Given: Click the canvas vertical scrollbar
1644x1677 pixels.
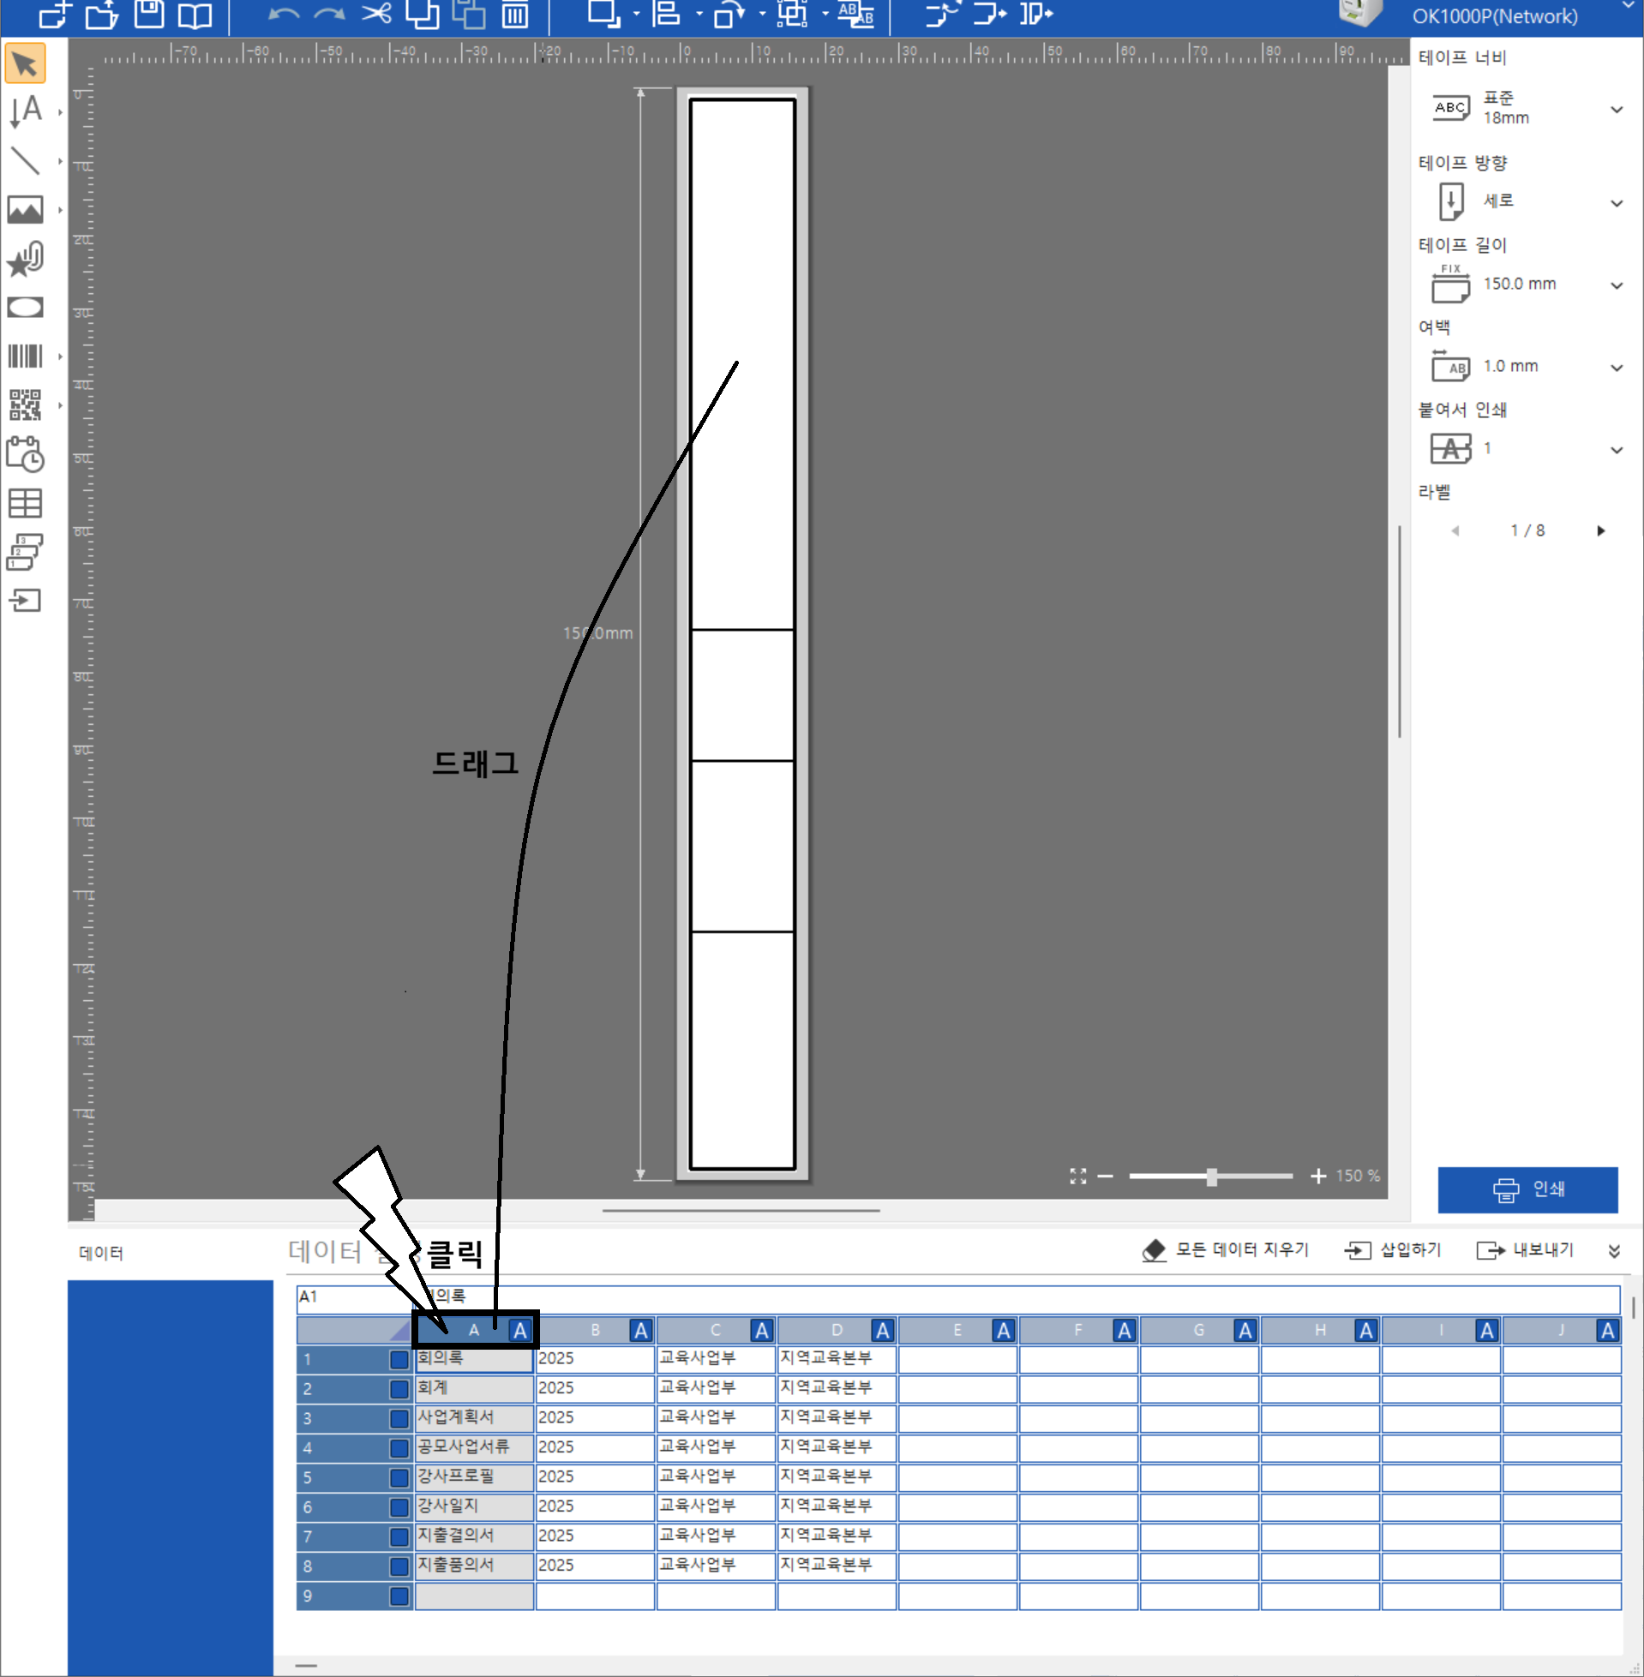Looking at the screenshot, I should pos(1399,630).
